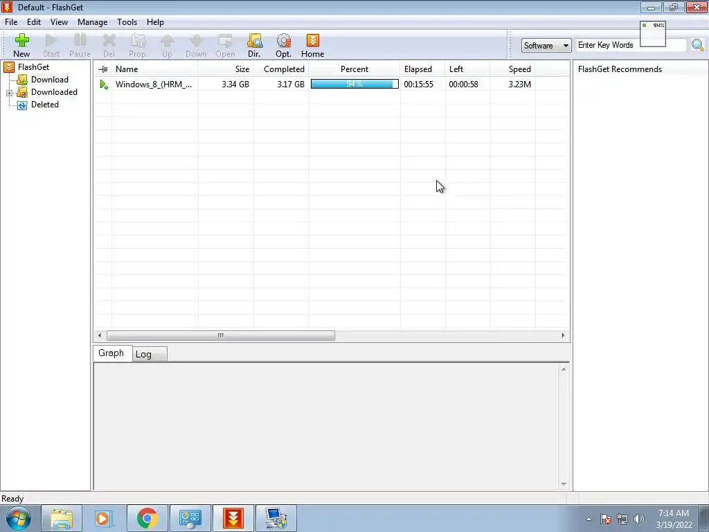Click the Home toolbar icon
Viewport: 709px width, 532px height.
coord(312,45)
